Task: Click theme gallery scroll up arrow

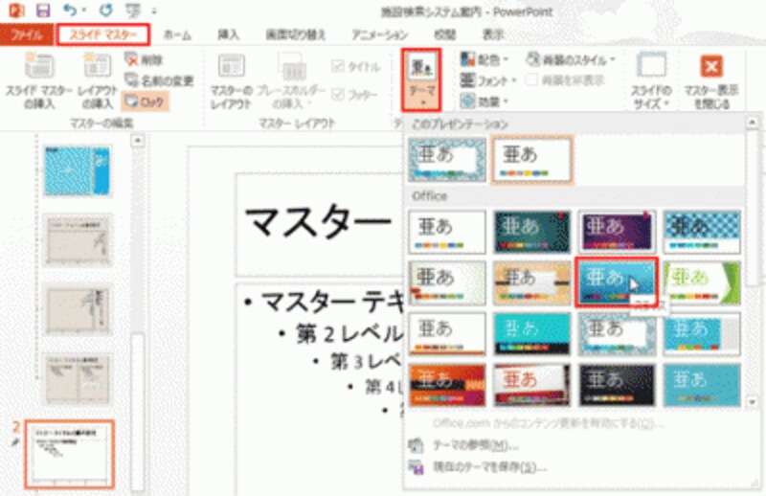Action: coord(753,122)
